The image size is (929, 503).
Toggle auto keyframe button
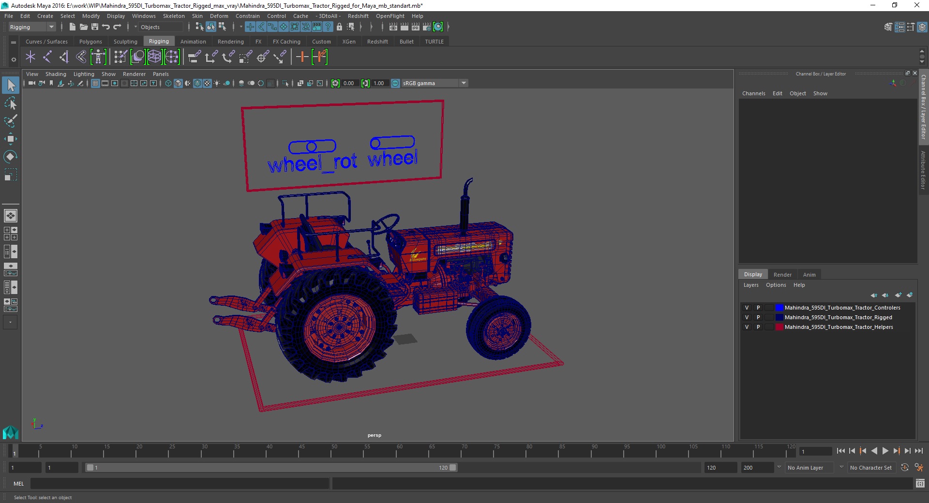(904, 468)
